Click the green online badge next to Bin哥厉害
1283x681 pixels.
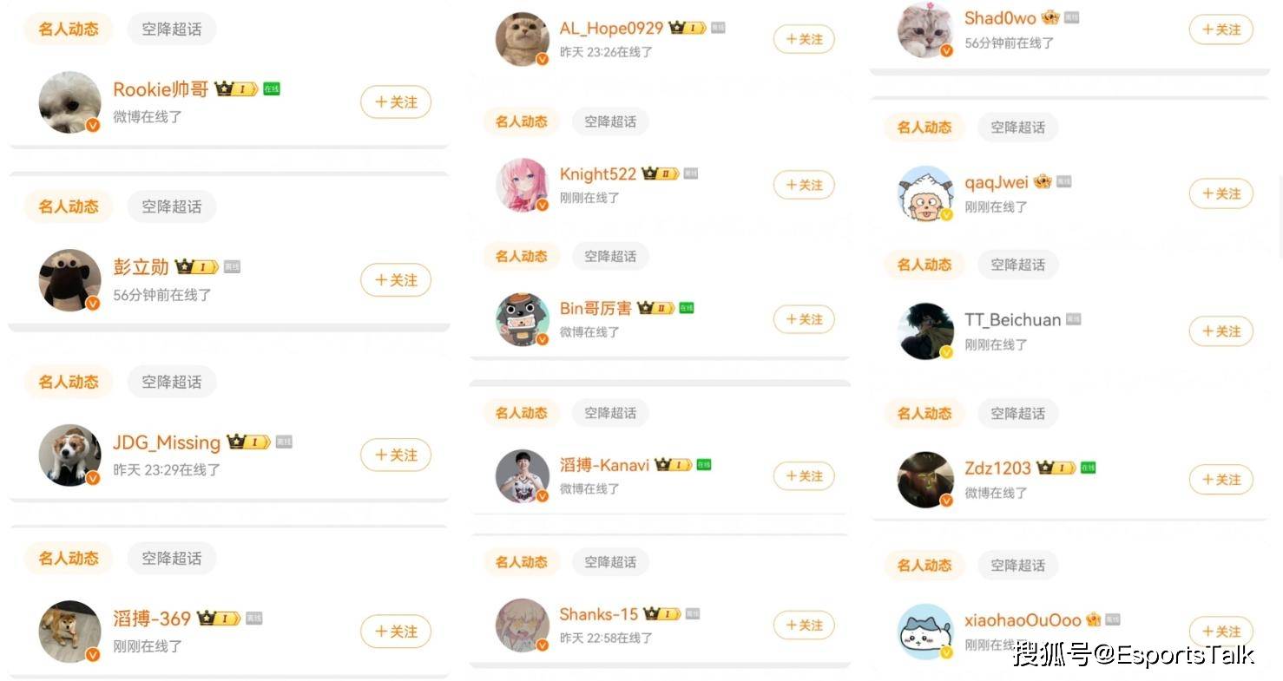click(x=687, y=308)
